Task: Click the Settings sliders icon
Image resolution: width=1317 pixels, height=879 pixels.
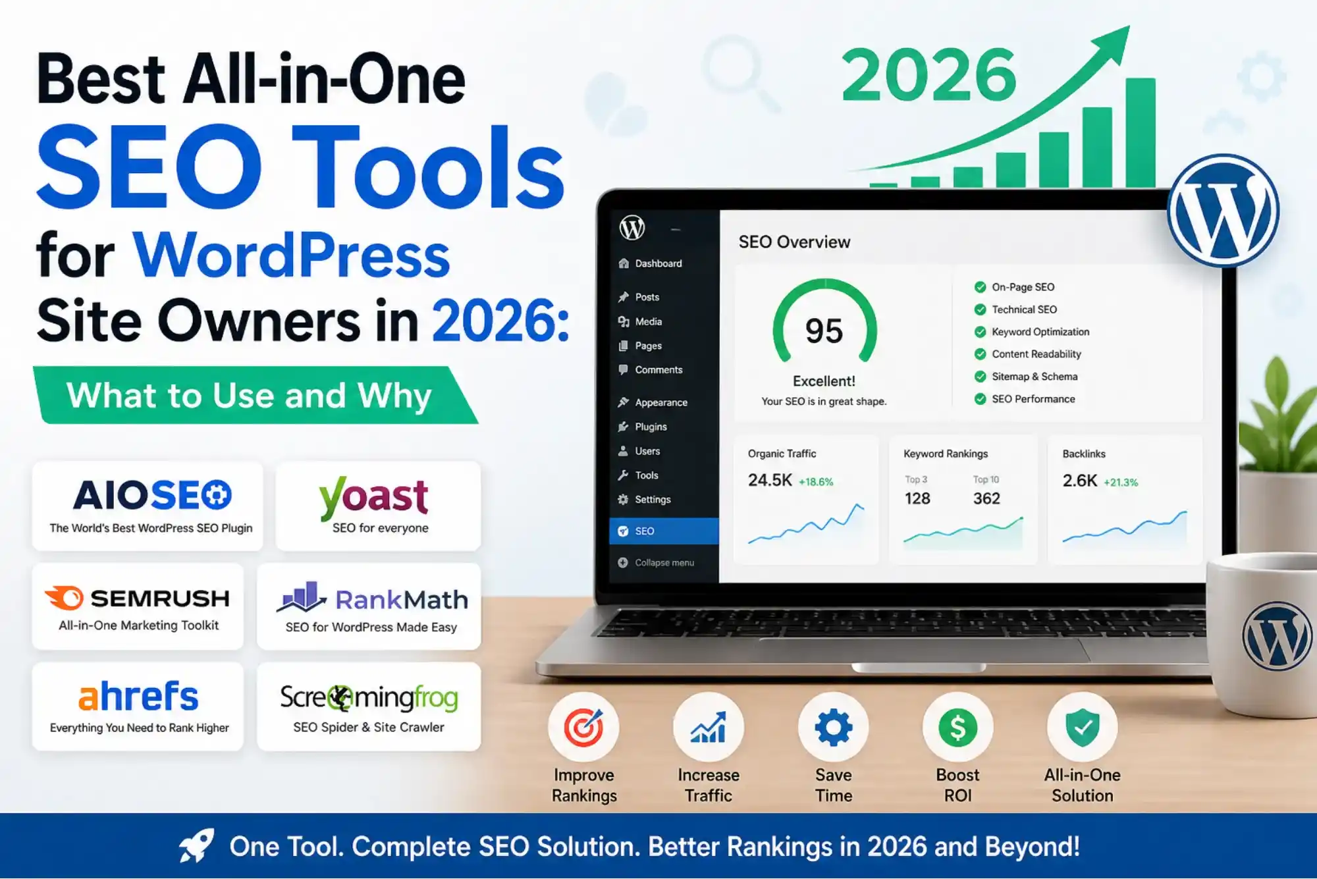Action: 624,500
